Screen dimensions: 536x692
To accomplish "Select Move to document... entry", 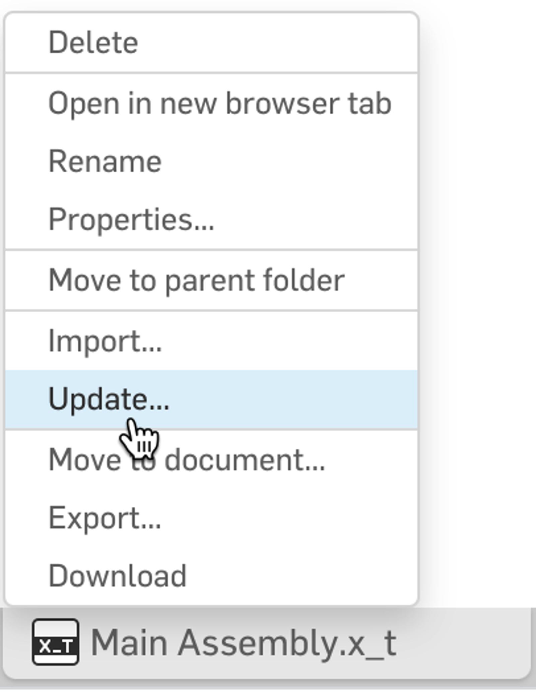I will pos(187,460).
